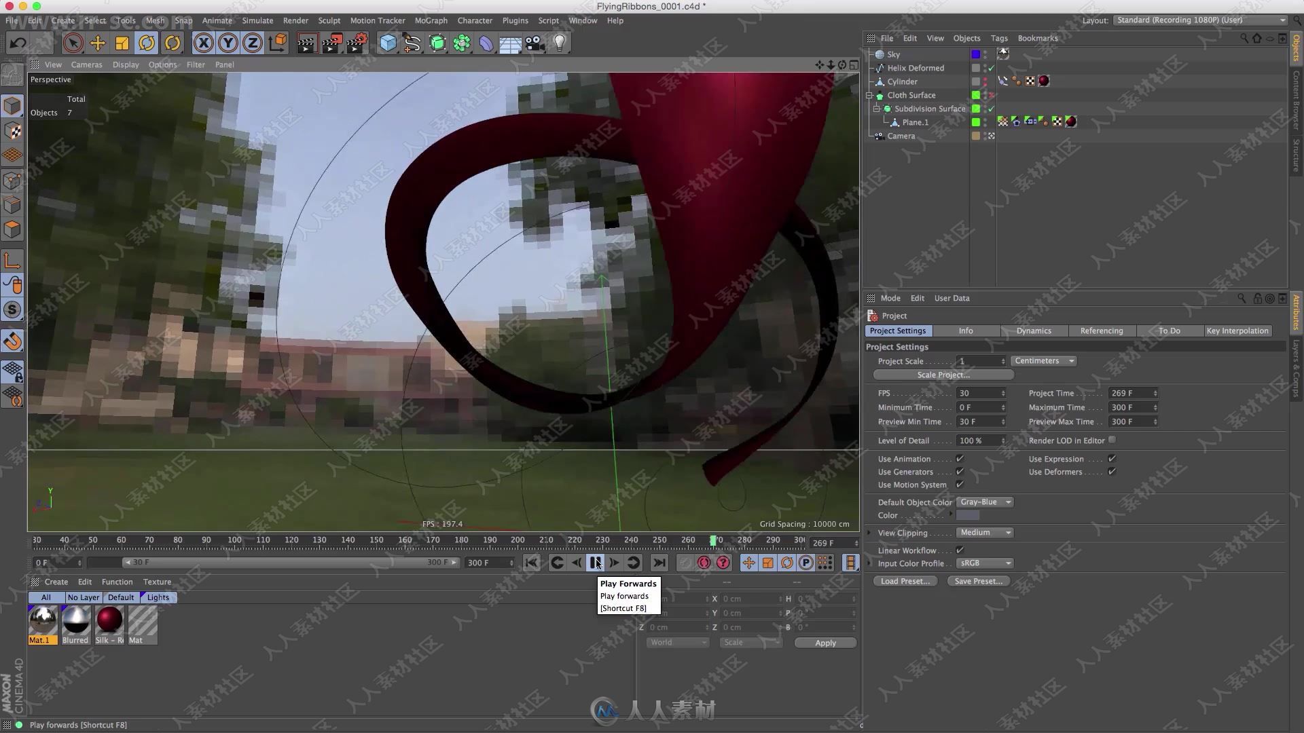Select the Rotate tool in toolbar
Image resolution: width=1304 pixels, height=733 pixels.
(x=148, y=42)
